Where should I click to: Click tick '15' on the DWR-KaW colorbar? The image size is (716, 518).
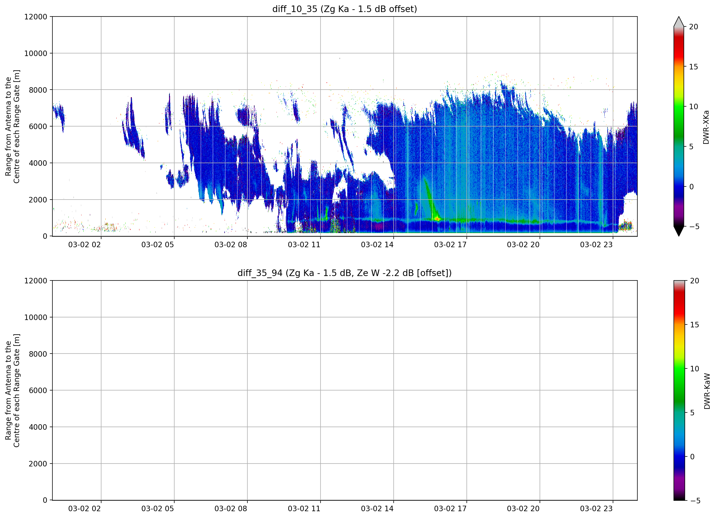(x=694, y=325)
